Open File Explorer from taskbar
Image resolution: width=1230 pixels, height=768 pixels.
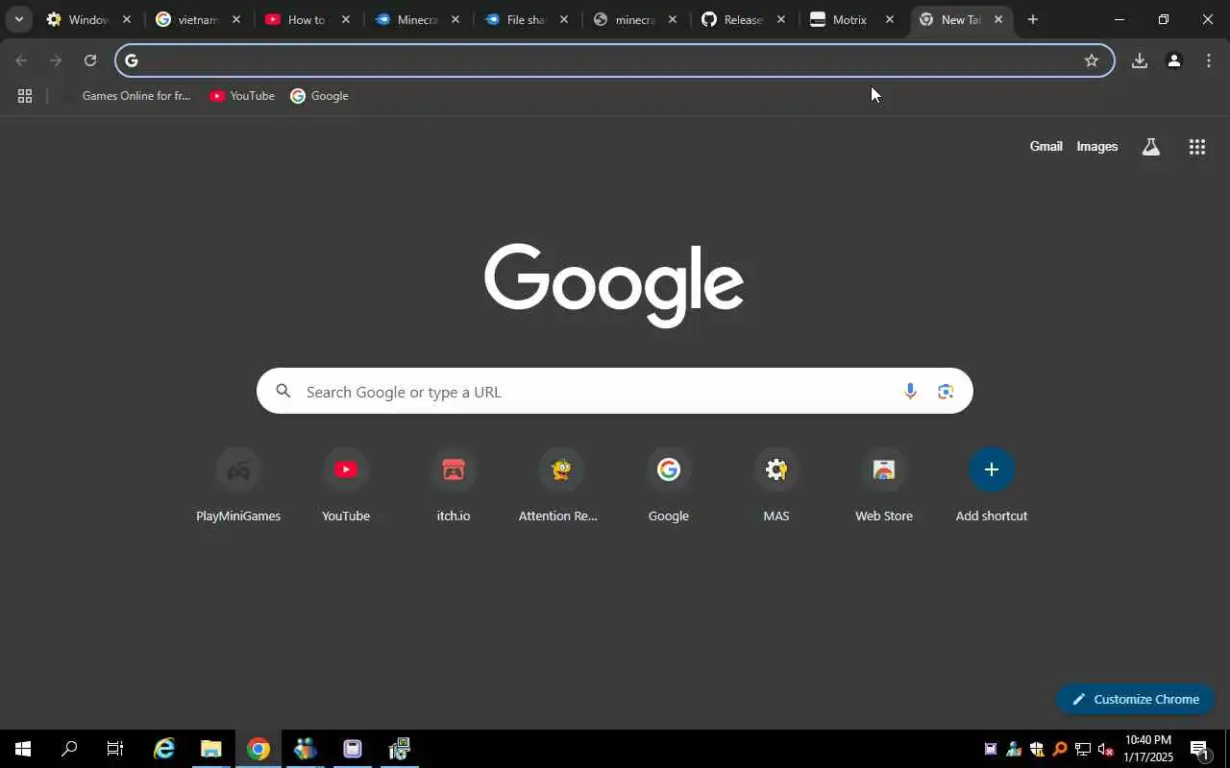[x=210, y=749]
